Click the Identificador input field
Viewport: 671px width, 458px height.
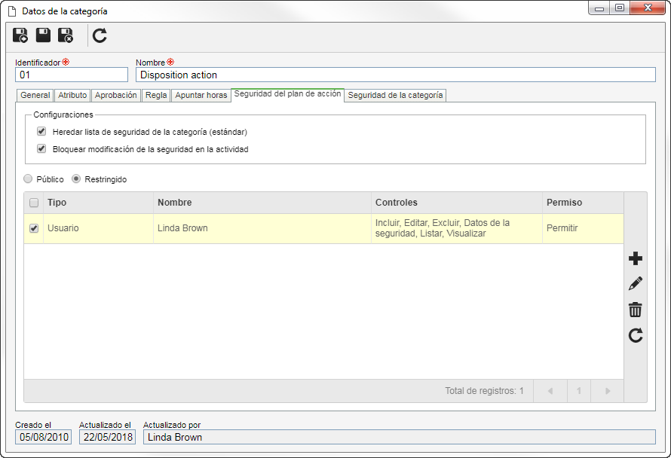[x=72, y=75]
